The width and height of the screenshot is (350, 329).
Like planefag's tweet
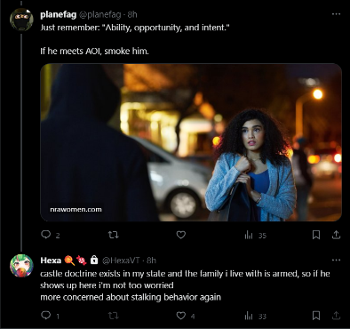(181, 235)
